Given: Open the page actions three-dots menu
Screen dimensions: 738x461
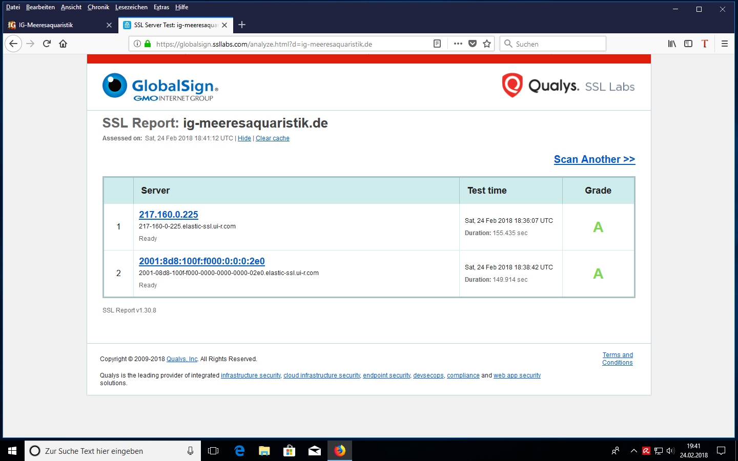Looking at the screenshot, I should point(458,44).
